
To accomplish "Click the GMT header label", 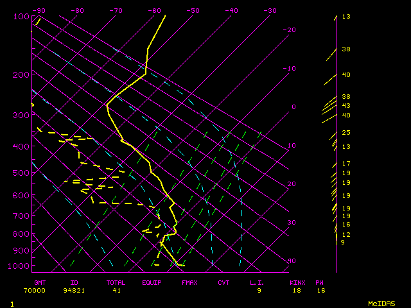I will click(x=40, y=282).
